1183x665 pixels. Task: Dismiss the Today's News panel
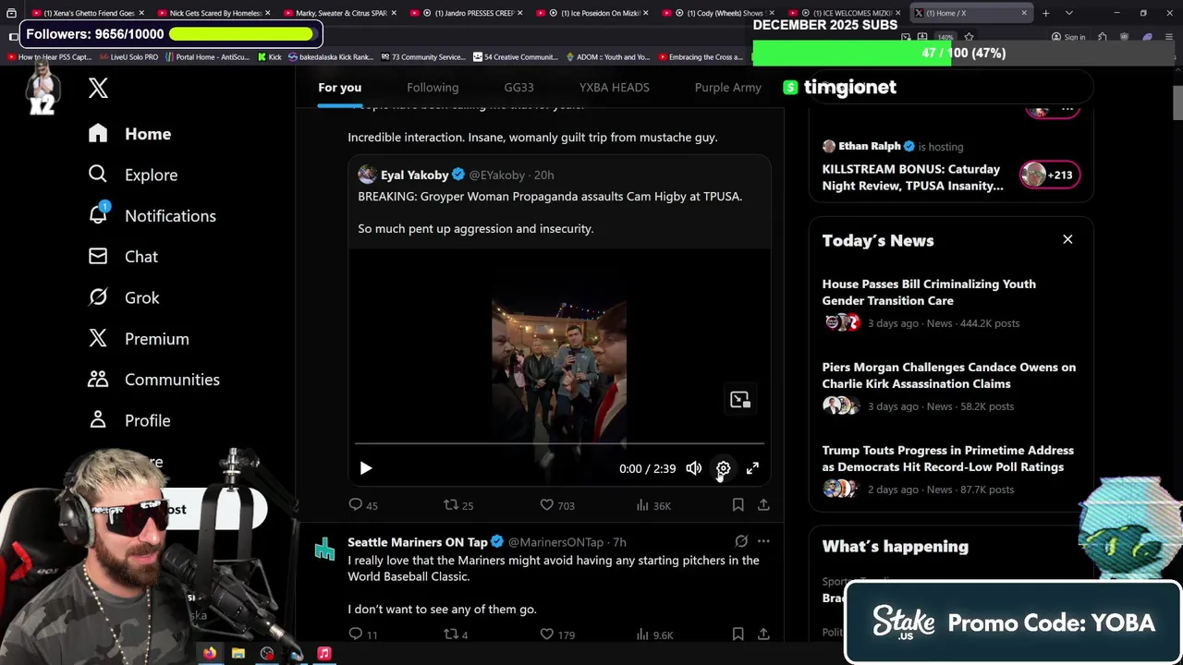(x=1067, y=239)
